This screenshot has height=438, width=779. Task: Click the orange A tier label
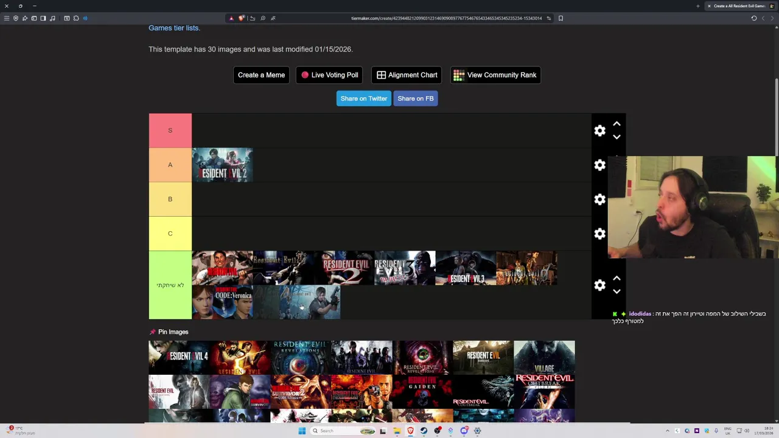170,165
